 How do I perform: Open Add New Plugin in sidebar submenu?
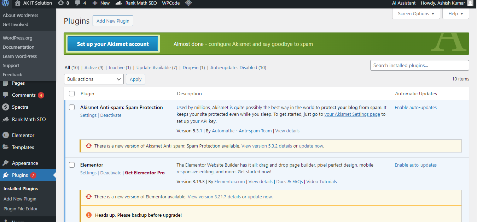20,199
